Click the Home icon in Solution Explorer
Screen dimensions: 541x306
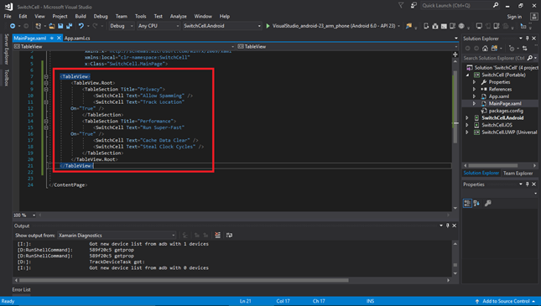(x=485, y=49)
